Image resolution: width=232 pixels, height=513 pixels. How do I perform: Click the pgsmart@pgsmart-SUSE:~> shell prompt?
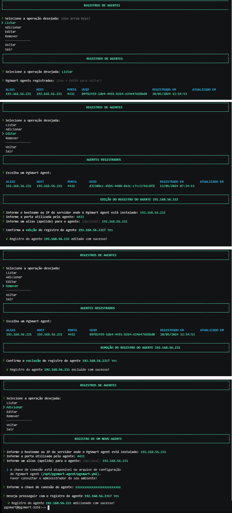[25, 507]
